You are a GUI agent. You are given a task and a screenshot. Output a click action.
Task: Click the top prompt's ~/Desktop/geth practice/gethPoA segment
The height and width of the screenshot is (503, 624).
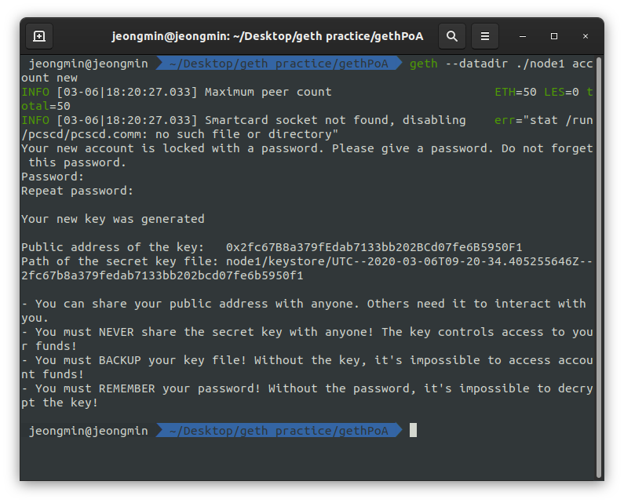(279, 64)
